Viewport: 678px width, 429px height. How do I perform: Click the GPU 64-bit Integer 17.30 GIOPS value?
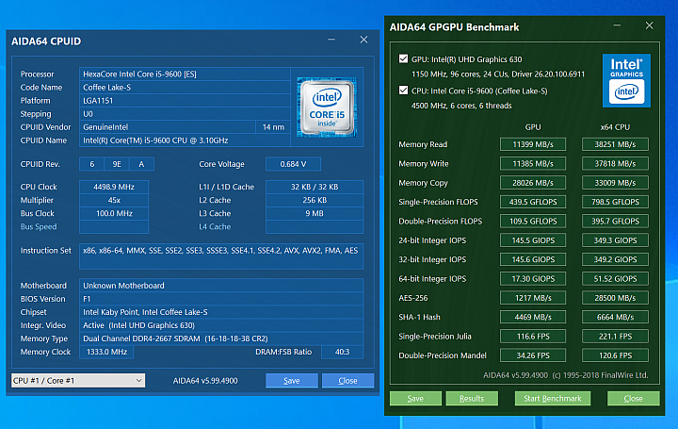(533, 279)
